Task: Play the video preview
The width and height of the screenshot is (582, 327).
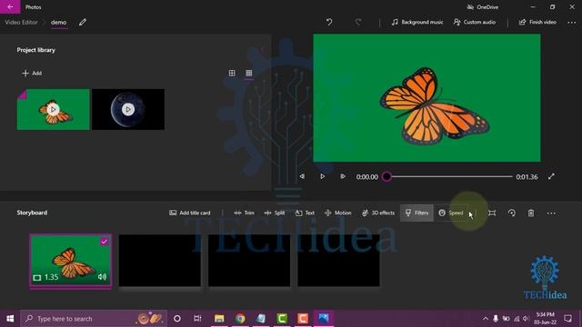Action: (322, 176)
